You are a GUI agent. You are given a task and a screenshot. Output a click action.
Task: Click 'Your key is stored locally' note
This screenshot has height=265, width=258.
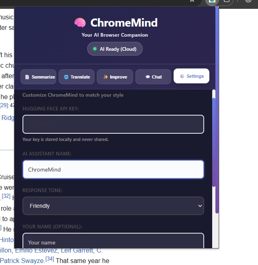coord(66,139)
